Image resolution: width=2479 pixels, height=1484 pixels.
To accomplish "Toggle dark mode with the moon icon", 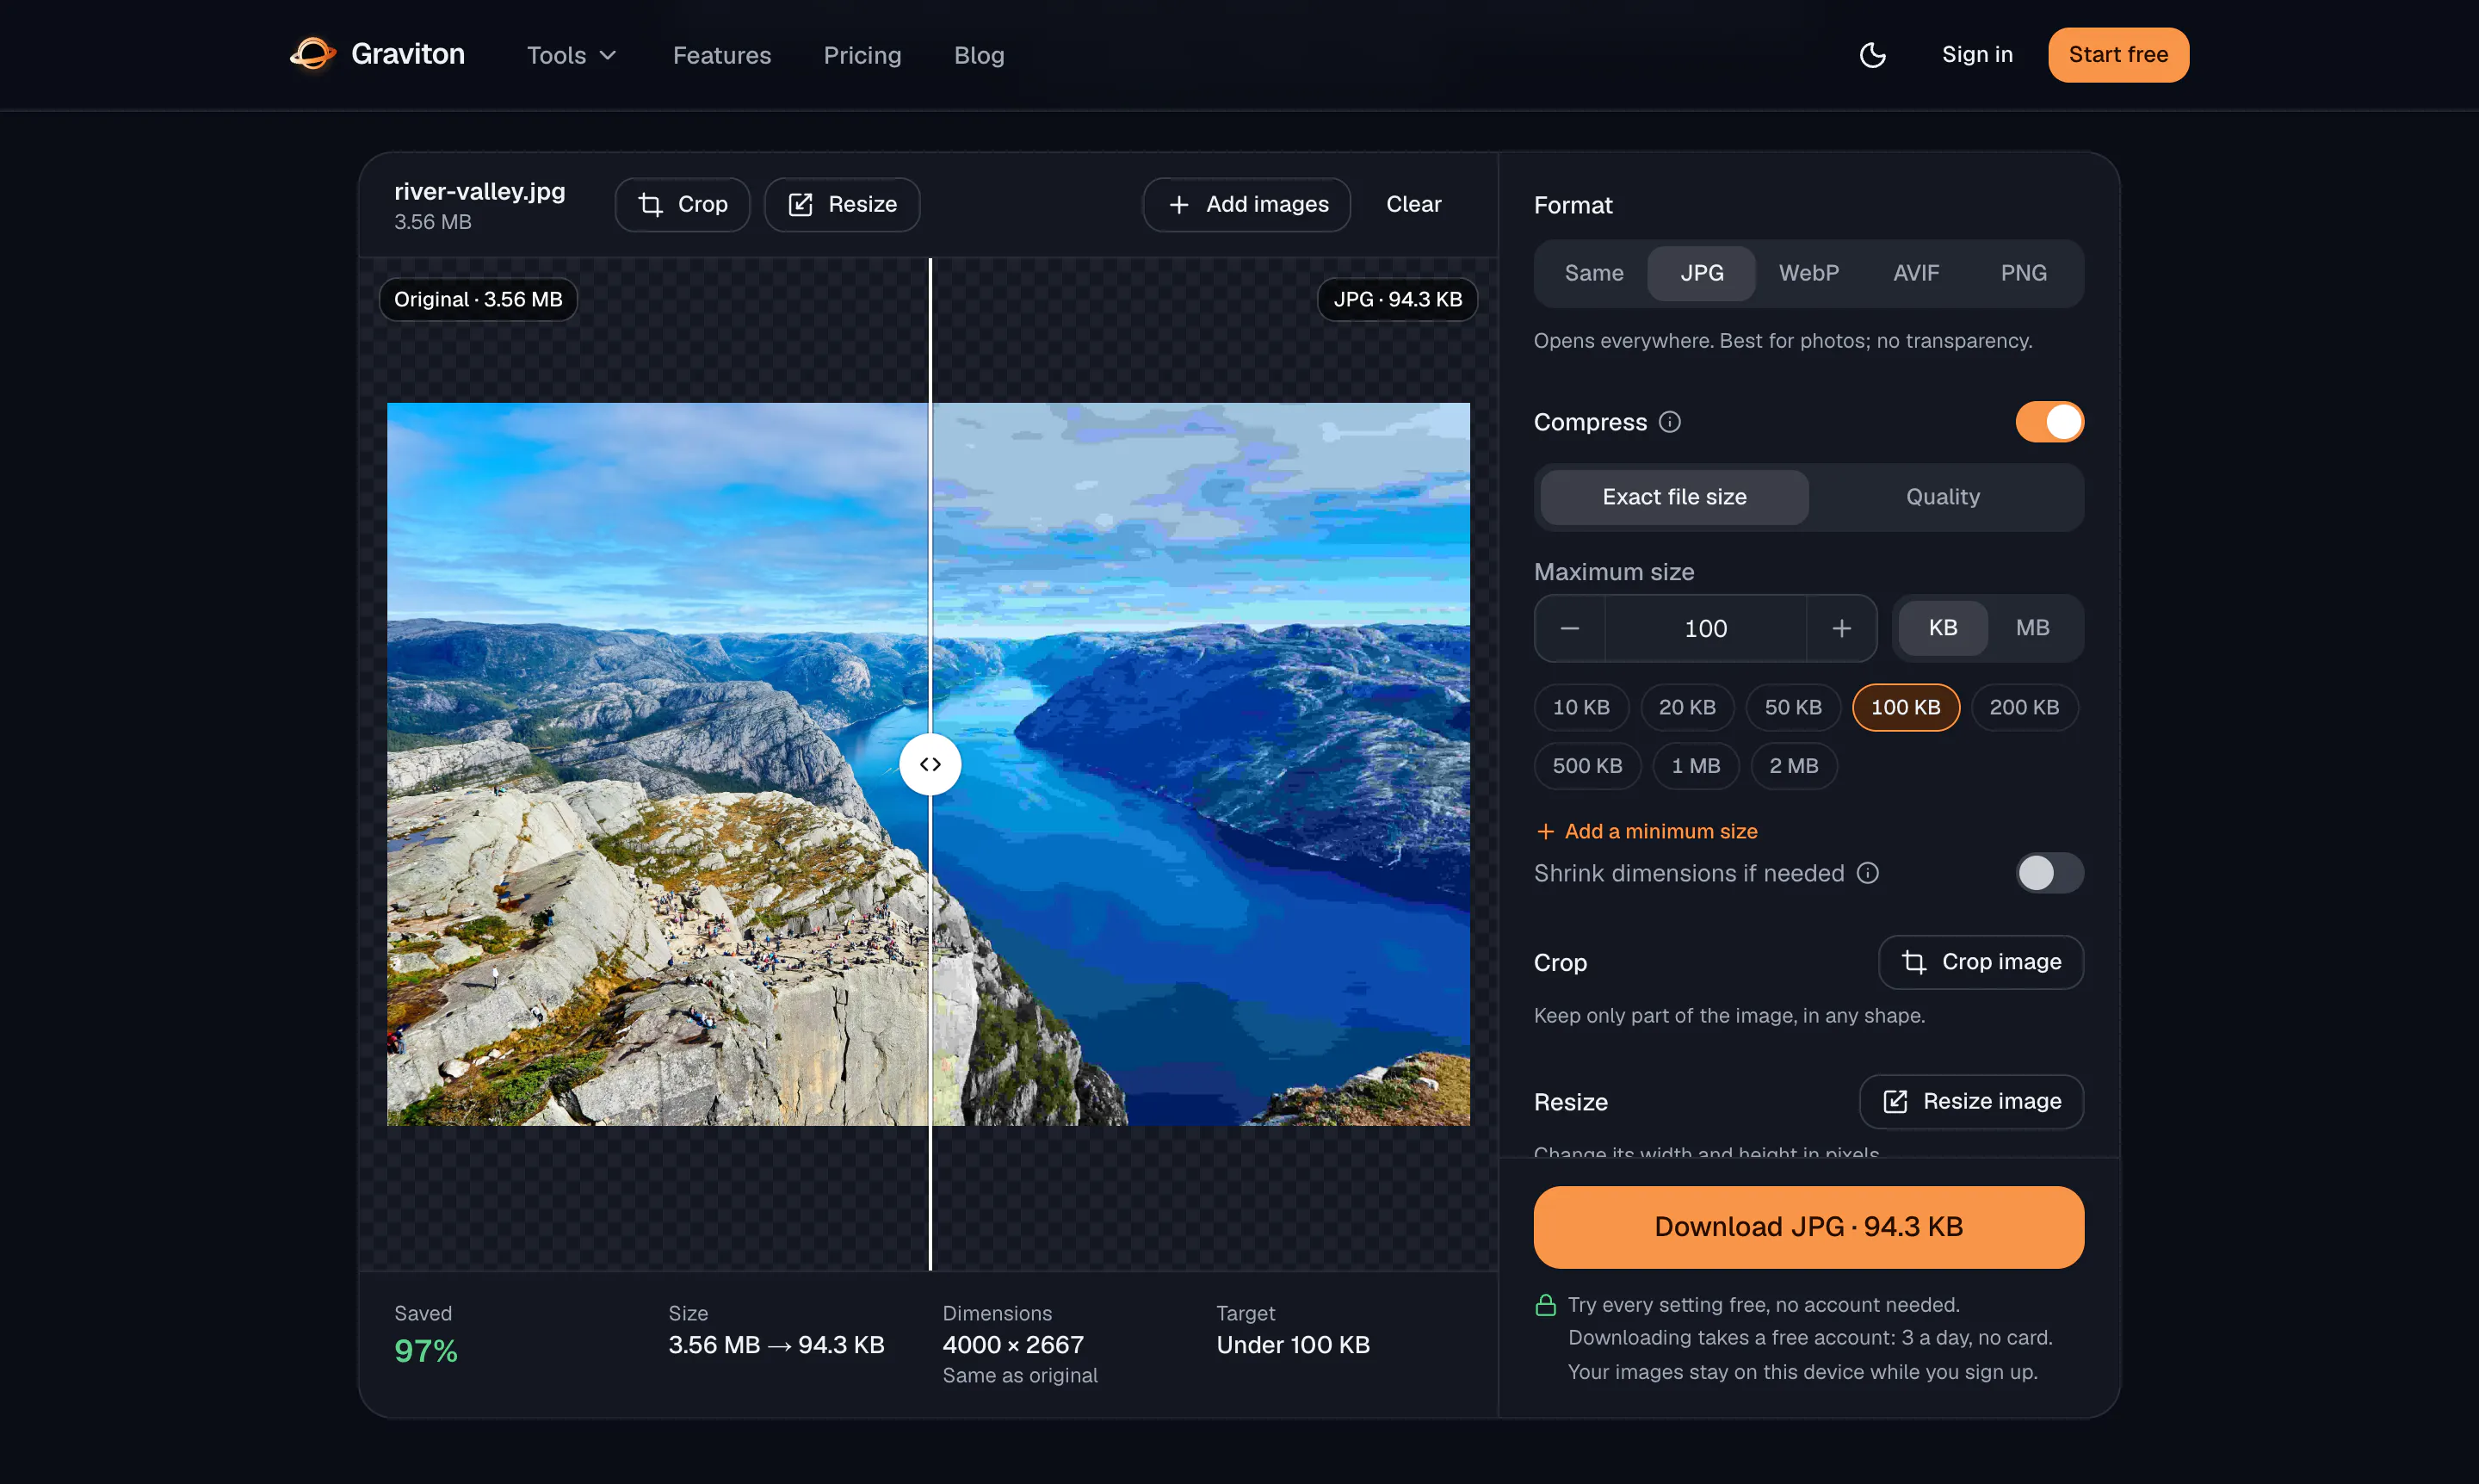I will [x=1872, y=55].
